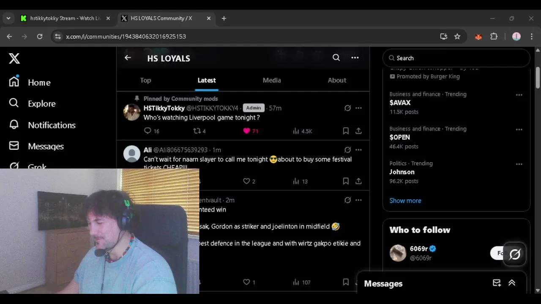Viewport: 541px width, 304px height.
Task: View the 107 views analytics
Action: tap(301, 282)
